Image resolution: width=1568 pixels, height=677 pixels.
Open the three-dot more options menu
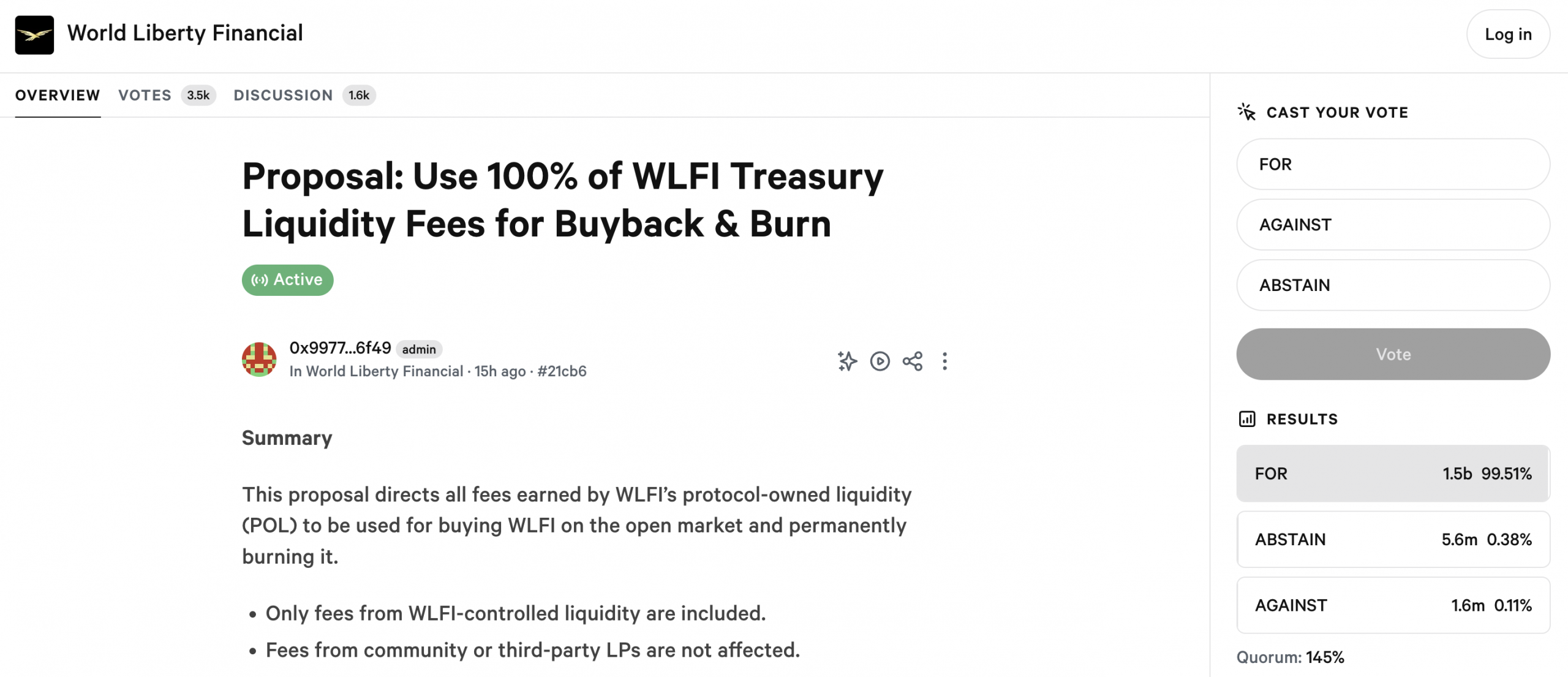(944, 361)
